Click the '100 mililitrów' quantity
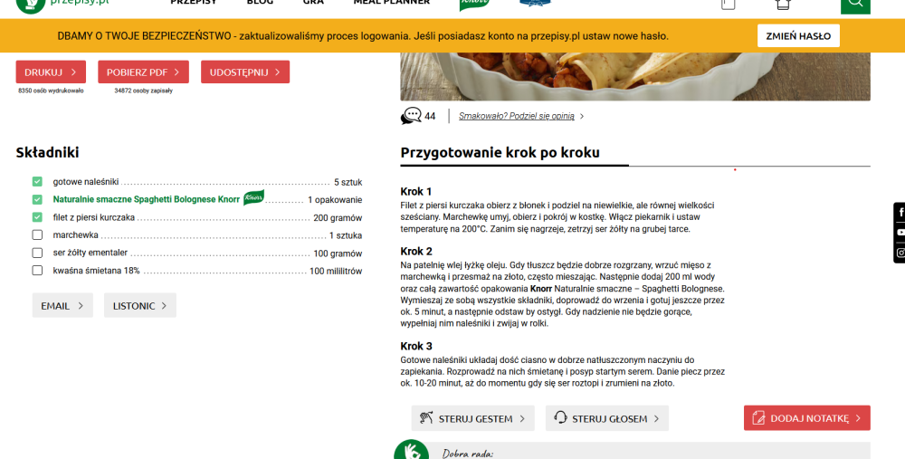This screenshot has height=459, width=905. pyautogui.click(x=336, y=272)
